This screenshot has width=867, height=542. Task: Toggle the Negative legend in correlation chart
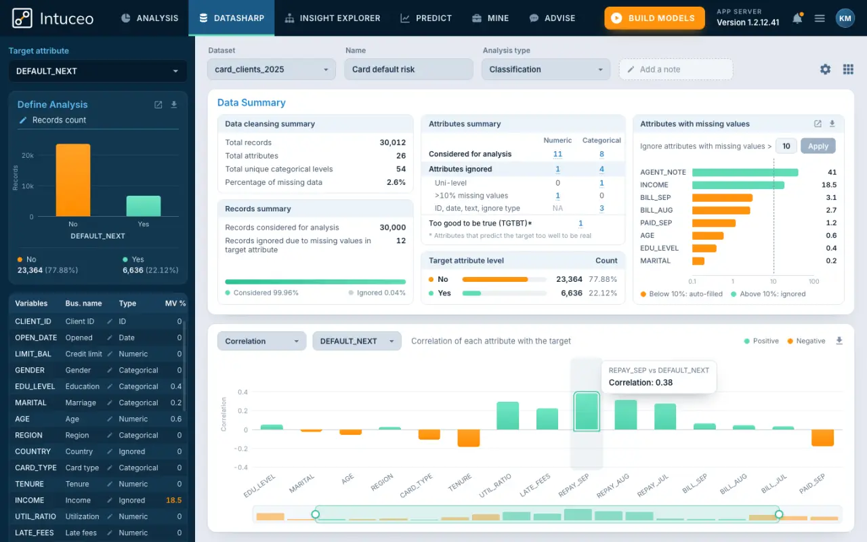coord(806,341)
